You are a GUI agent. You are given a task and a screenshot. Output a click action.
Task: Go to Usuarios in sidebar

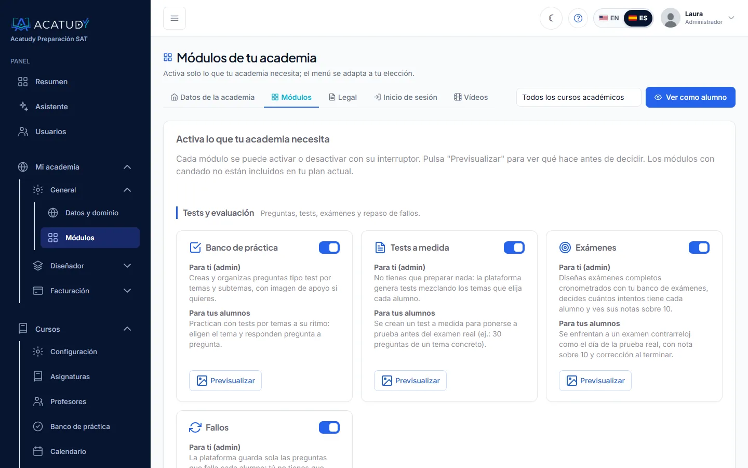click(x=75, y=132)
